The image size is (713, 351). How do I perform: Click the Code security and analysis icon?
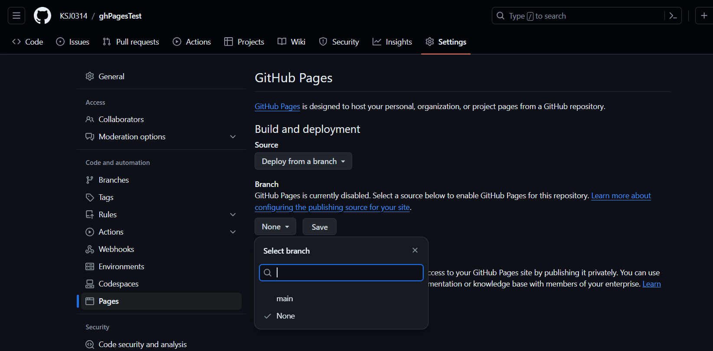pyautogui.click(x=90, y=345)
